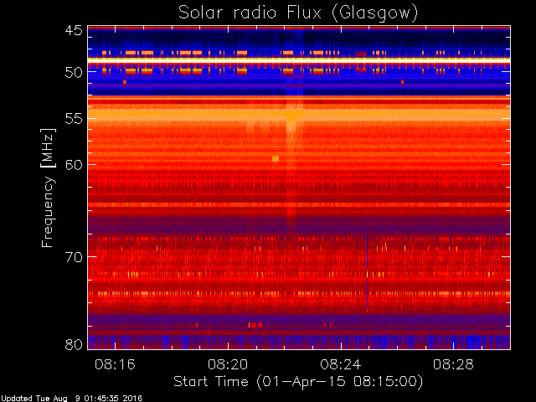This screenshot has width=536, height=402.
Task: Click the '50' frequency tick label
Action: click(74, 73)
